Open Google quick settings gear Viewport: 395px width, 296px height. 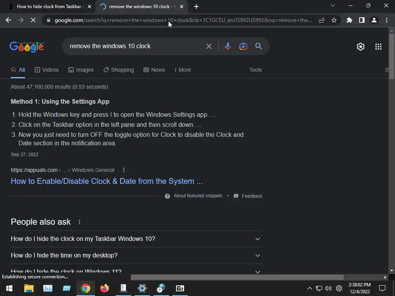[361, 47]
